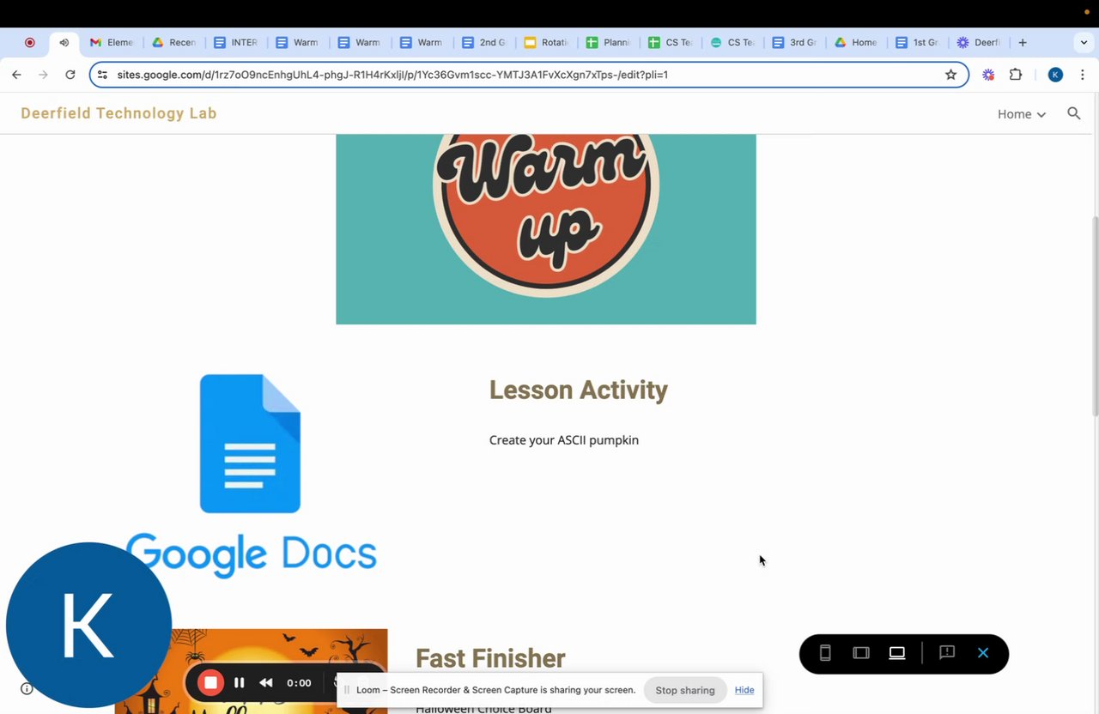The height and width of the screenshot is (714, 1099).
Task: Click the Deerfield Technology Lab site title
Action: pos(118,113)
